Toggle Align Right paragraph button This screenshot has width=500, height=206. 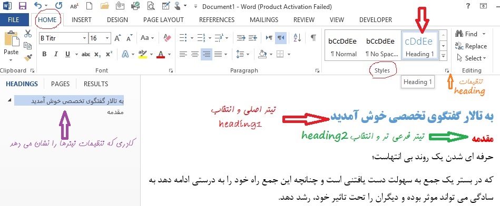[207, 54]
